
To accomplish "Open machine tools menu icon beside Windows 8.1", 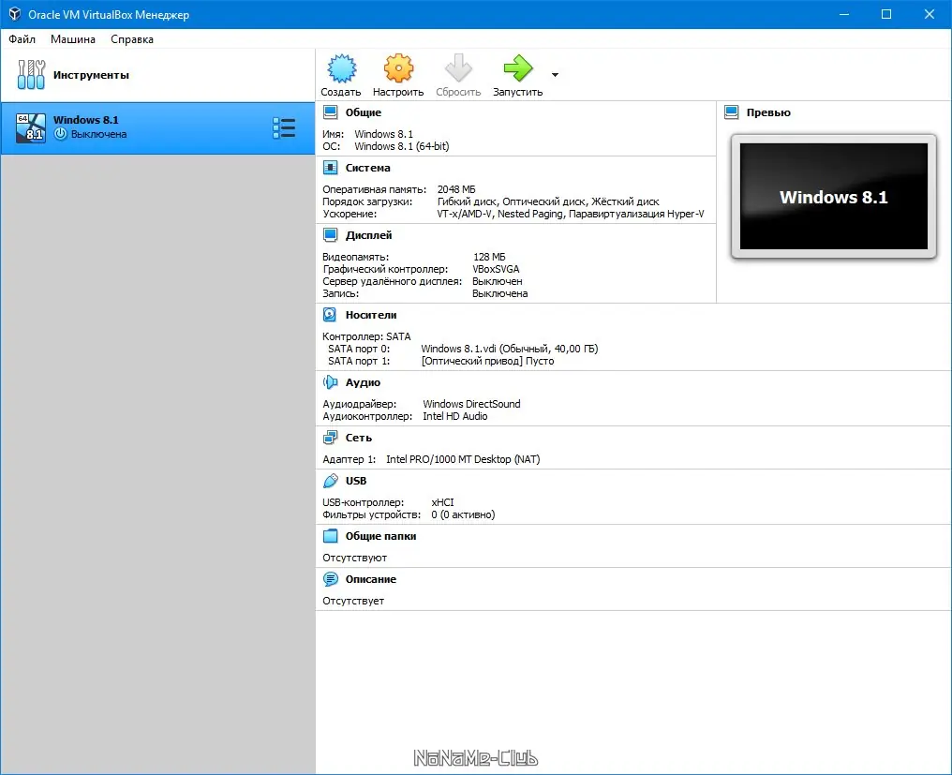I will tap(284, 127).
